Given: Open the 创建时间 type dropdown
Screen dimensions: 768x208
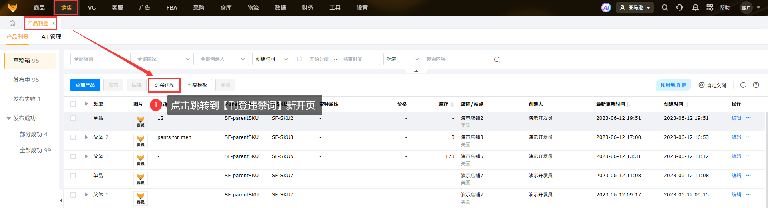Looking at the screenshot, I should click(x=272, y=59).
